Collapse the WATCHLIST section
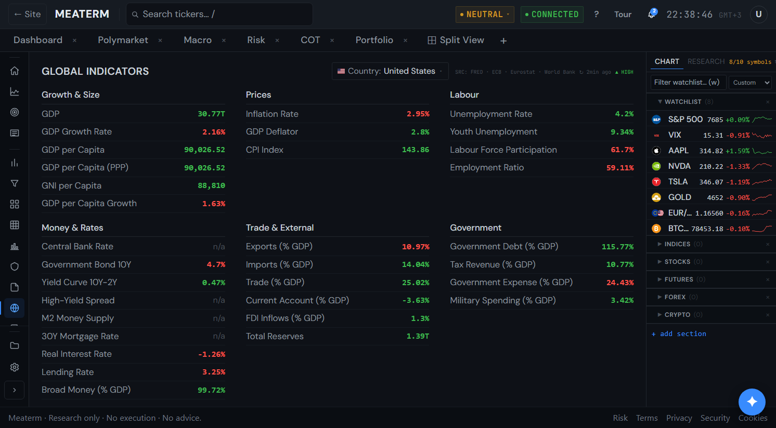This screenshot has width=776, height=428. pos(683,102)
